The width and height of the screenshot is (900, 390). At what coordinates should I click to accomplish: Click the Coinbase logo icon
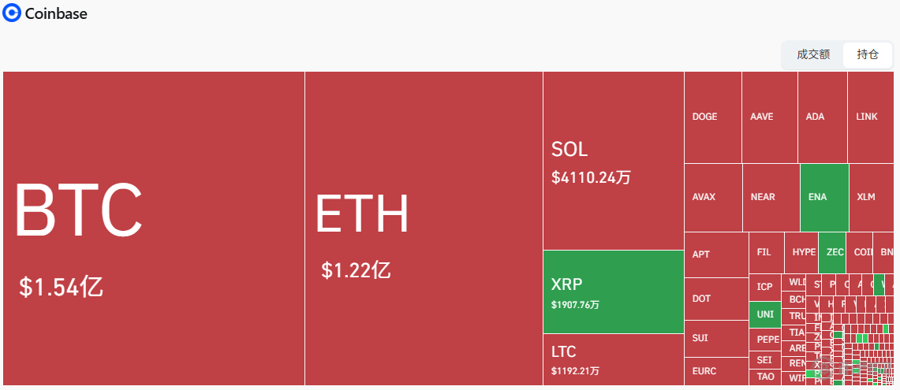12,13
